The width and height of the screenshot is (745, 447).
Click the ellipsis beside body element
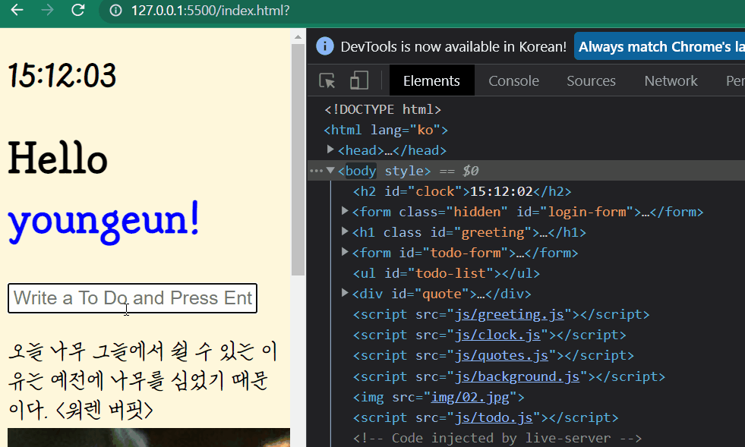[316, 171]
